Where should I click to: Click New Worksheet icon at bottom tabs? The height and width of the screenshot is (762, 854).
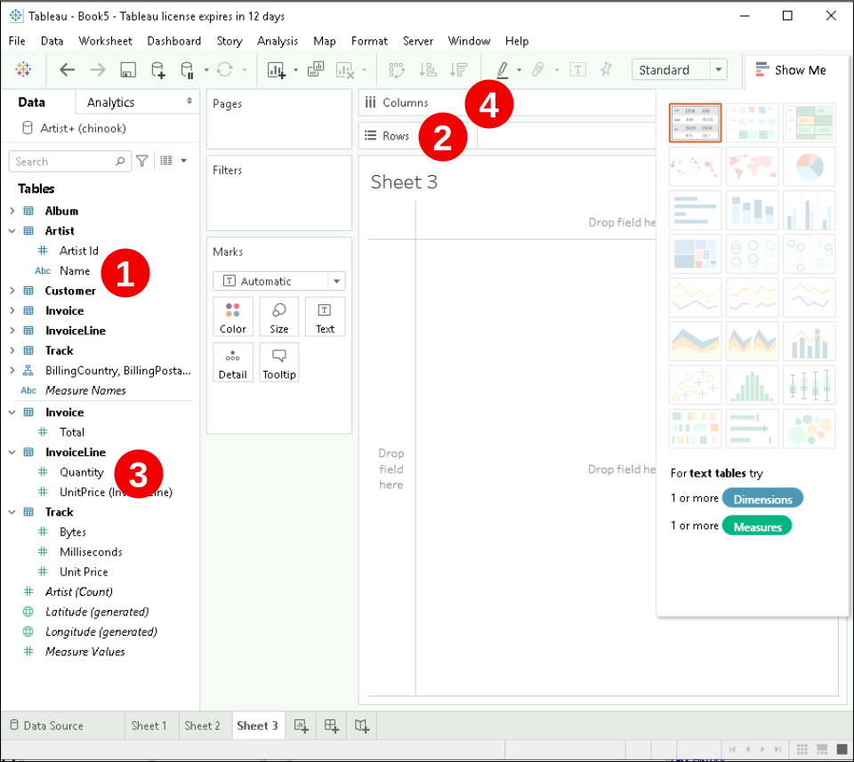pyautogui.click(x=302, y=726)
